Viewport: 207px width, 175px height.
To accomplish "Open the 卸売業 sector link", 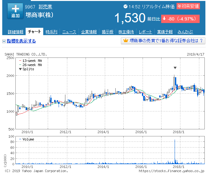I will pos(46,7).
